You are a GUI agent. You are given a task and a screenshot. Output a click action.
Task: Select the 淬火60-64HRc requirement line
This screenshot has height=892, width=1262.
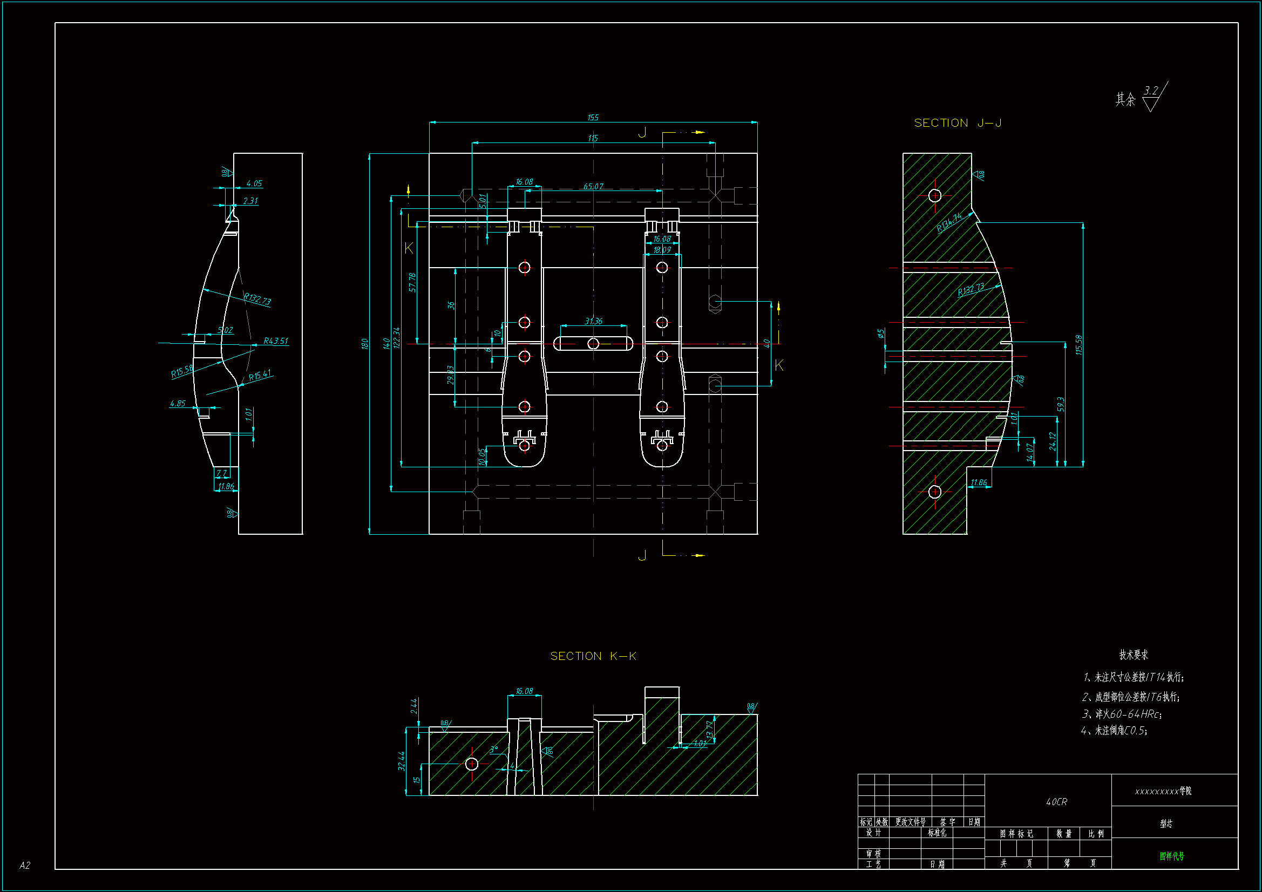[1121, 714]
